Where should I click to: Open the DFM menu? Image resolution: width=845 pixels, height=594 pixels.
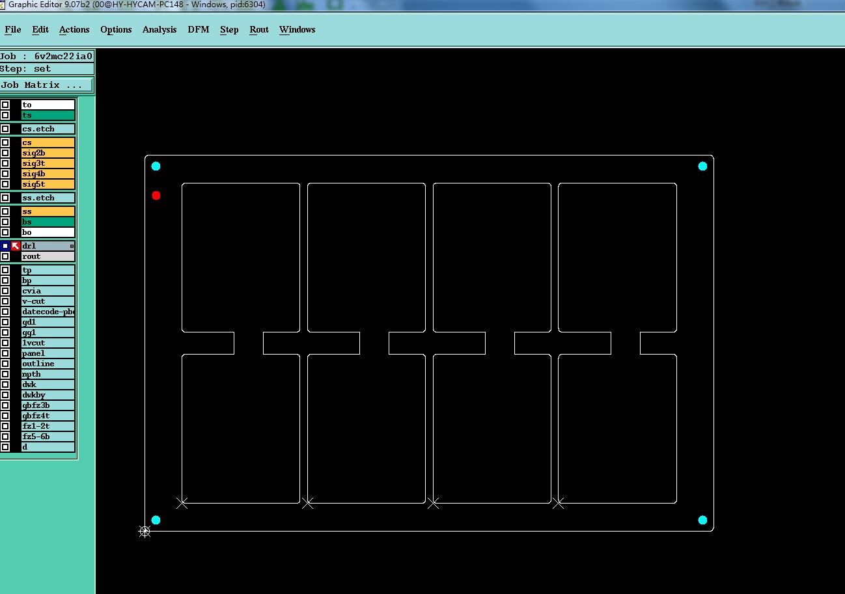[x=199, y=29]
